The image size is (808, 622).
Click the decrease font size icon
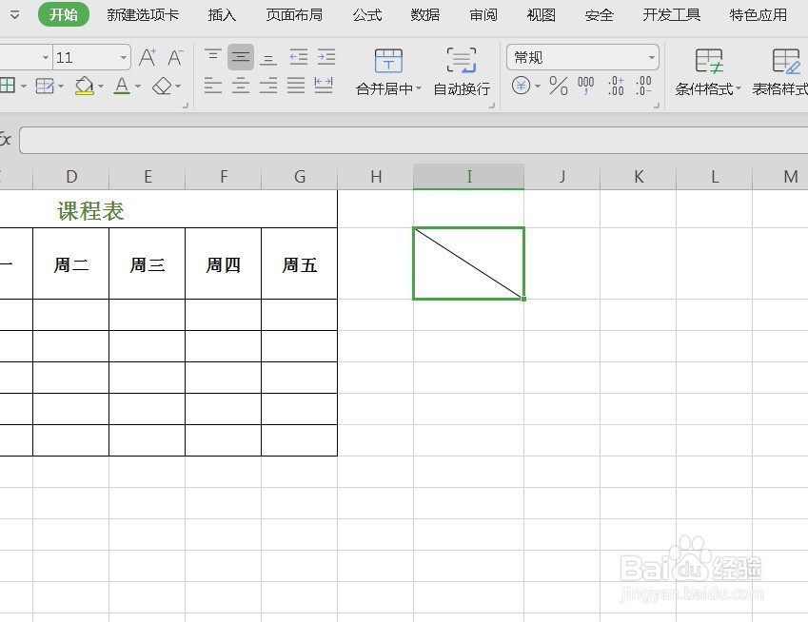click(174, 57)
